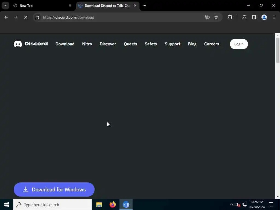Viewport: 280px width, 210px height.
Task: Open the Windows Start menu
Action: (7, 205)
